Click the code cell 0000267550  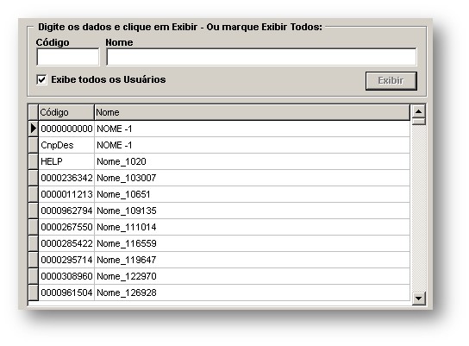click(x=66, y=227)
